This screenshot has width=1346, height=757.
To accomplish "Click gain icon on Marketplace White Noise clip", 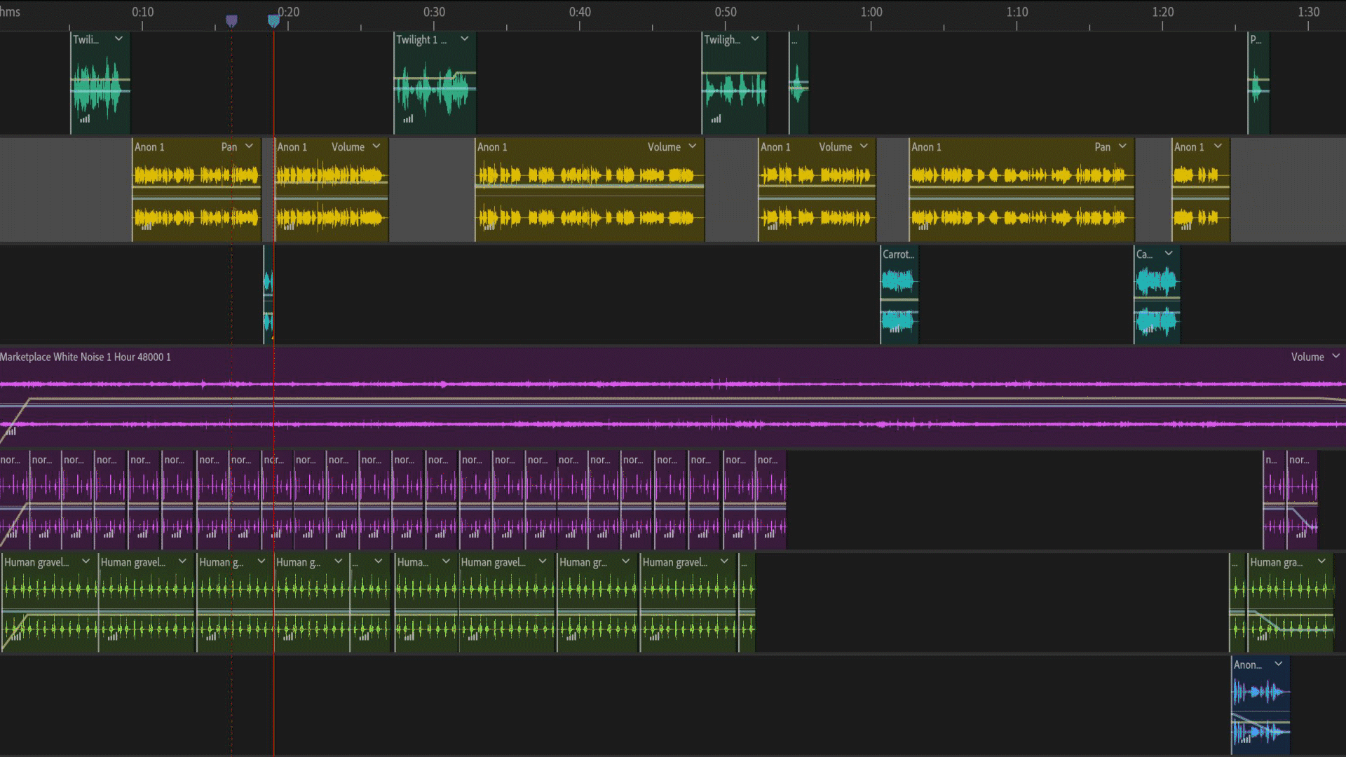I will coord(11,432).
